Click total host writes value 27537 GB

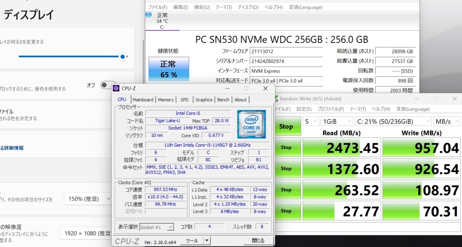pyautogui.click(x=395, y=61)
